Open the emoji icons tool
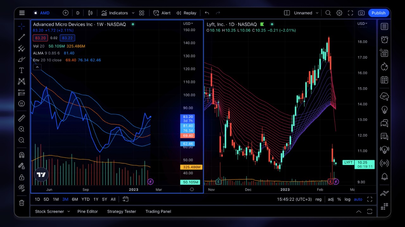Image resolution: width=405 pixels, height=227 pixels. [x=22, y=103]
